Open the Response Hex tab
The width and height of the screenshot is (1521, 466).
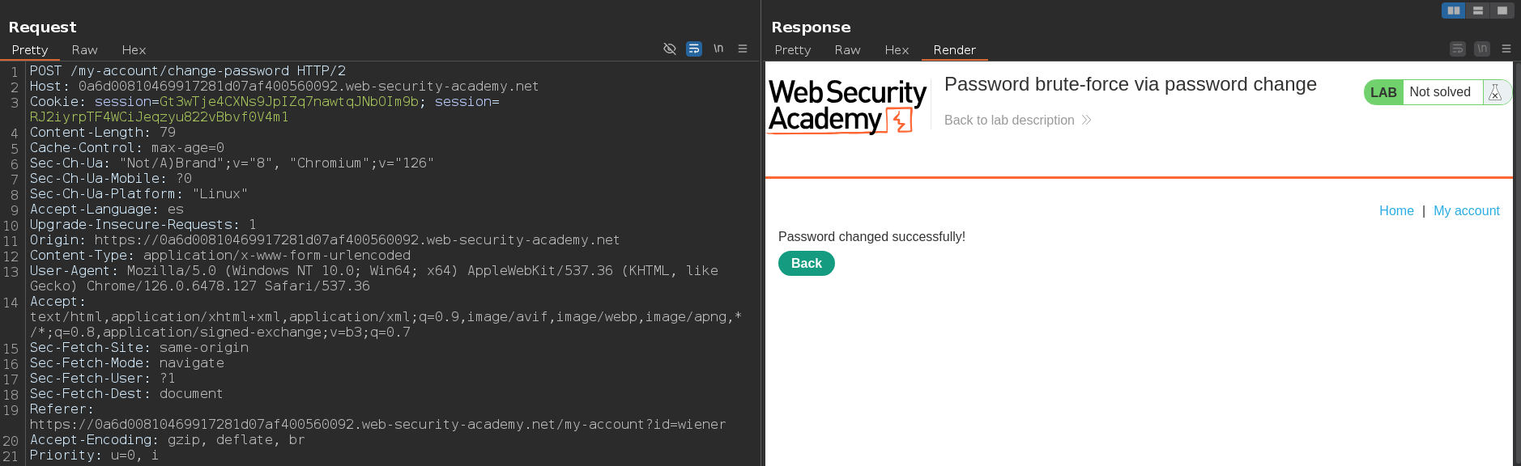coord(896,50)
